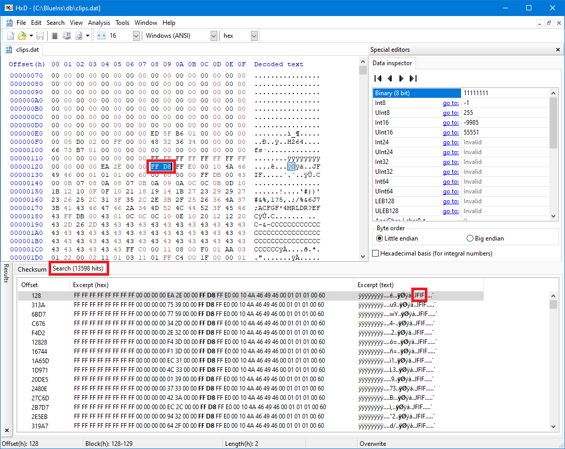This screenshot has height=449, width=565.
Task: Click the Save floppy disk icon
Action: click(40, 36)
